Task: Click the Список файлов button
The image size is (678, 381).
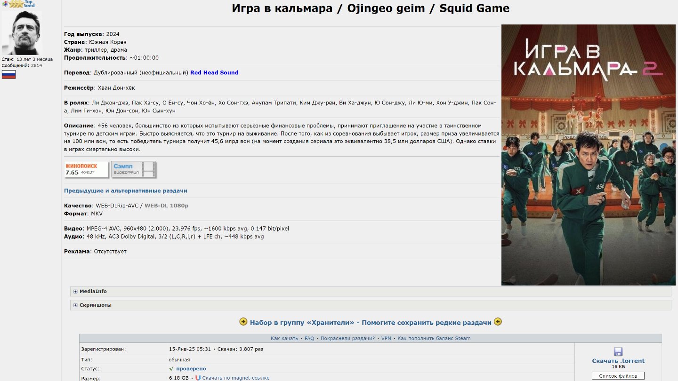Action: (618, 376)
